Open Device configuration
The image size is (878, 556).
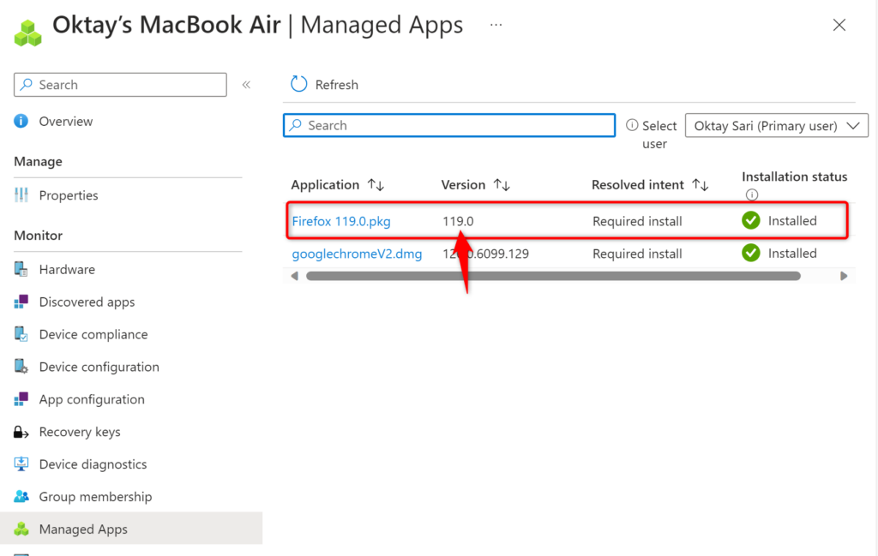point(99,367)
